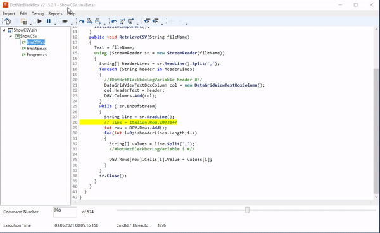The image size is (380, 233).
Task: Minimize the DotNetBlackBox window
Action: point(340,5)
